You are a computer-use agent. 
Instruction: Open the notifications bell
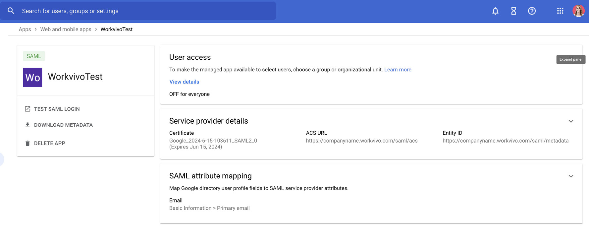coord(495,11)
